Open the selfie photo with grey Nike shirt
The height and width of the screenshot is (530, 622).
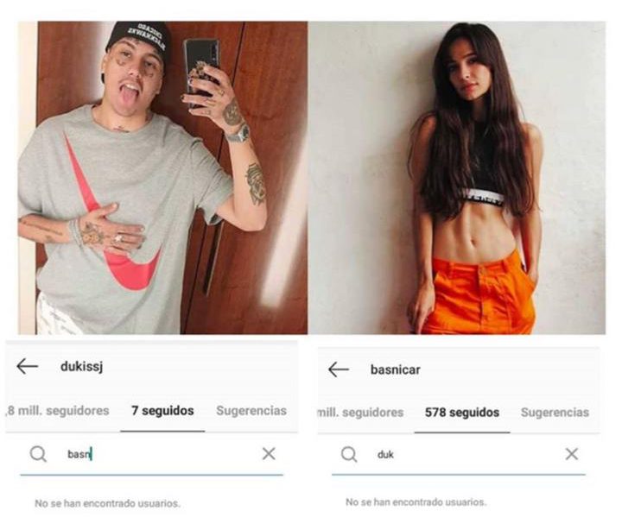coord(162,178)
